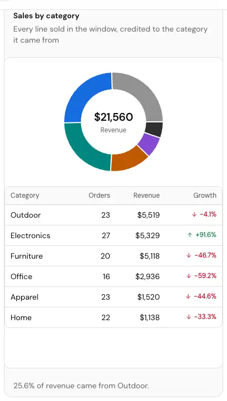Select the Furniture category row label
This screenshot has width=227, height=401.
point(27,256)
